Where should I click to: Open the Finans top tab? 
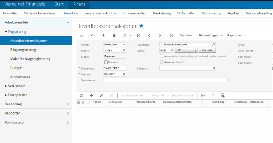[x=79, y=4]
